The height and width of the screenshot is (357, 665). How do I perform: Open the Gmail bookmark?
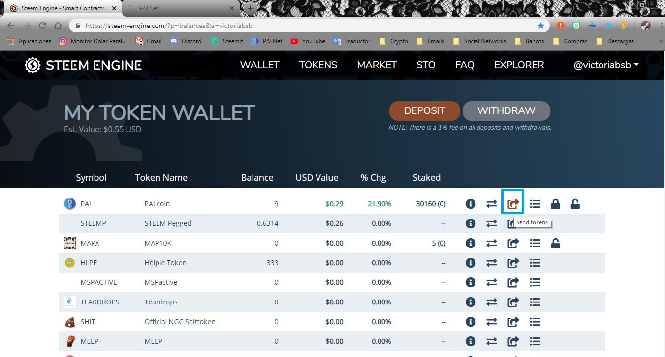(148, 41)
